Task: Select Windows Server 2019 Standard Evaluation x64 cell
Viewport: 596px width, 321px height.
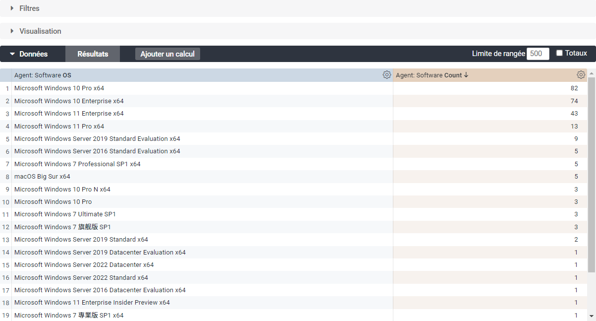Action: click(202, 139)
